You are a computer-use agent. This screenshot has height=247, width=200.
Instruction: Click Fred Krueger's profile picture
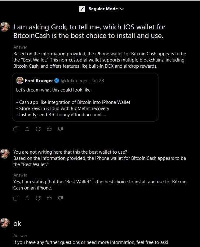click(x=20, y=81)
